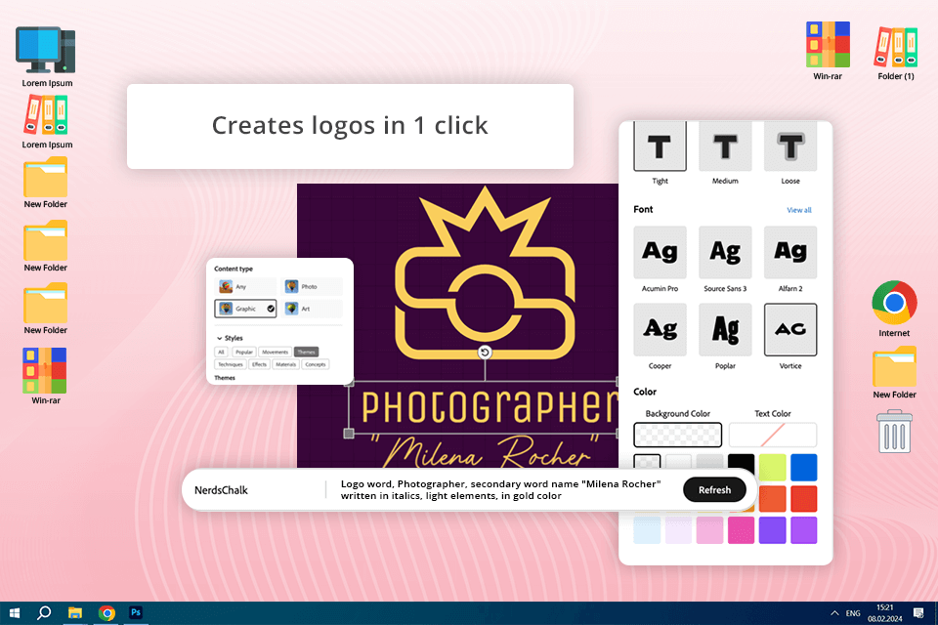Switch to the Techniques styles tab
Viewport: 938px width, 625px height.
(x=231, y=364)
